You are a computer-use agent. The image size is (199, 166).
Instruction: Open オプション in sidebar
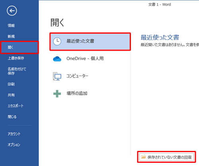point(14,145)
